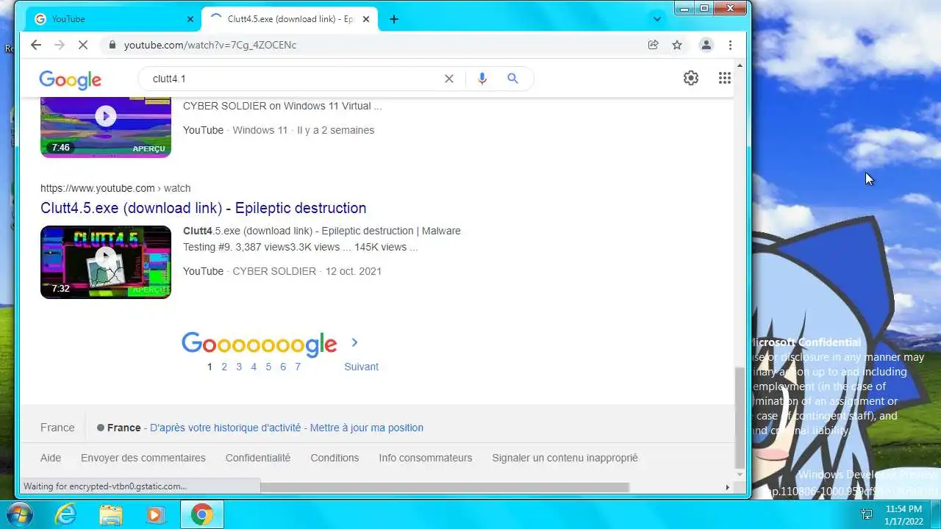The width and height of the screenshot is (941, 529).
Task: Launch Internet Explorer from taskbar
Action: coord(66,514)
